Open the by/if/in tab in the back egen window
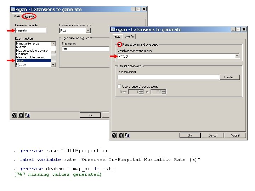The width and height of the screenshot is (255, 191). 29,17
